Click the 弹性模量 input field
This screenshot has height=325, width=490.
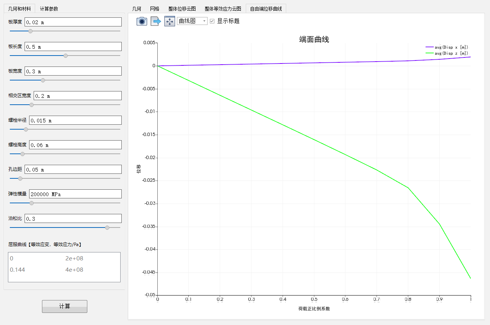point(75,194)
